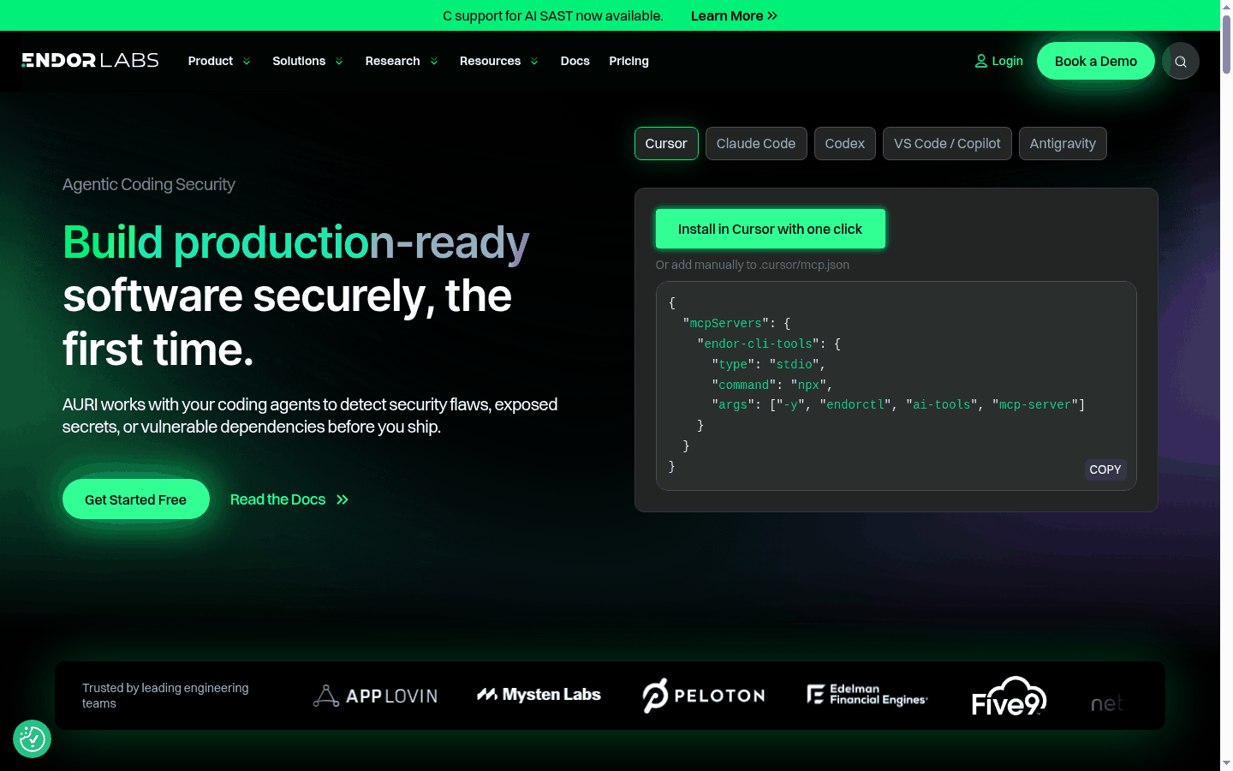Click the Endor Labs logo
This screenshot has height=771, width=1233.
(90, 61)
